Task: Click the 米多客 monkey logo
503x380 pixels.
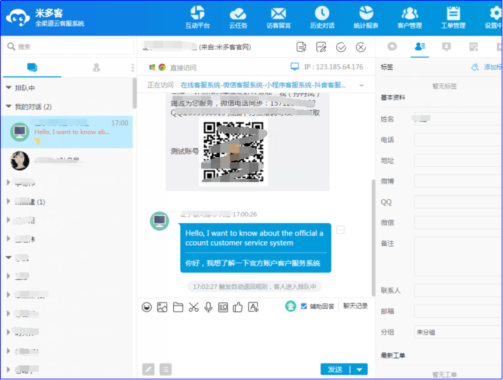Action: [x=18, y=18]
